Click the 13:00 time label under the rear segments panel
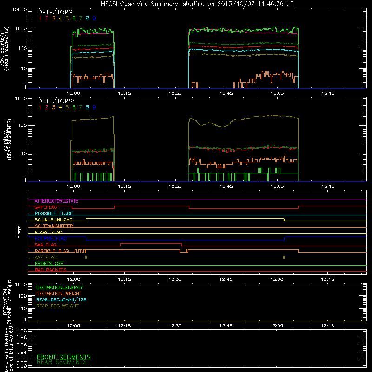Screen dimensions: 372x372 click(277, 186)
